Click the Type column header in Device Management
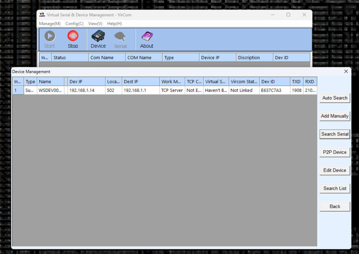The image size is (359, 254). coord(31,82)
